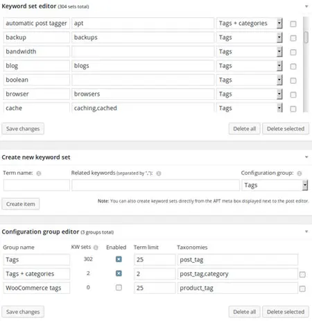Image resolution: width=312 pixels, height=321 pixels.
Task: Open the Configuration group dropdown in new keyword set
Action: 305,185
